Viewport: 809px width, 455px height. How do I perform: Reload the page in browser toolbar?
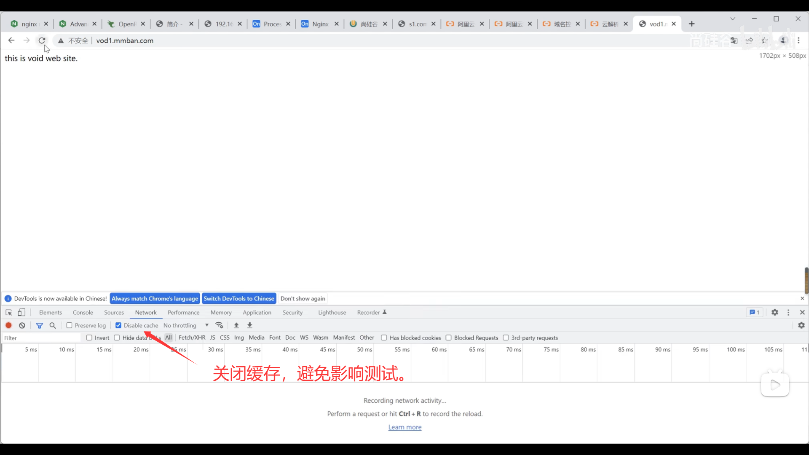(42, 40)
